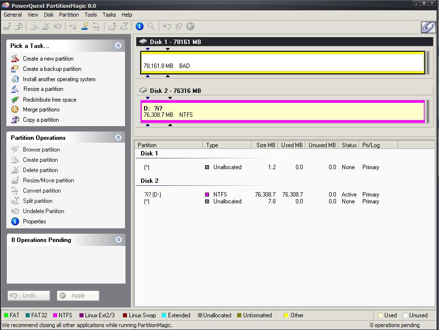Viewport: 439px width, 330px height.
Task: Click the Merge partitions task icon
Action: point(15,110)
